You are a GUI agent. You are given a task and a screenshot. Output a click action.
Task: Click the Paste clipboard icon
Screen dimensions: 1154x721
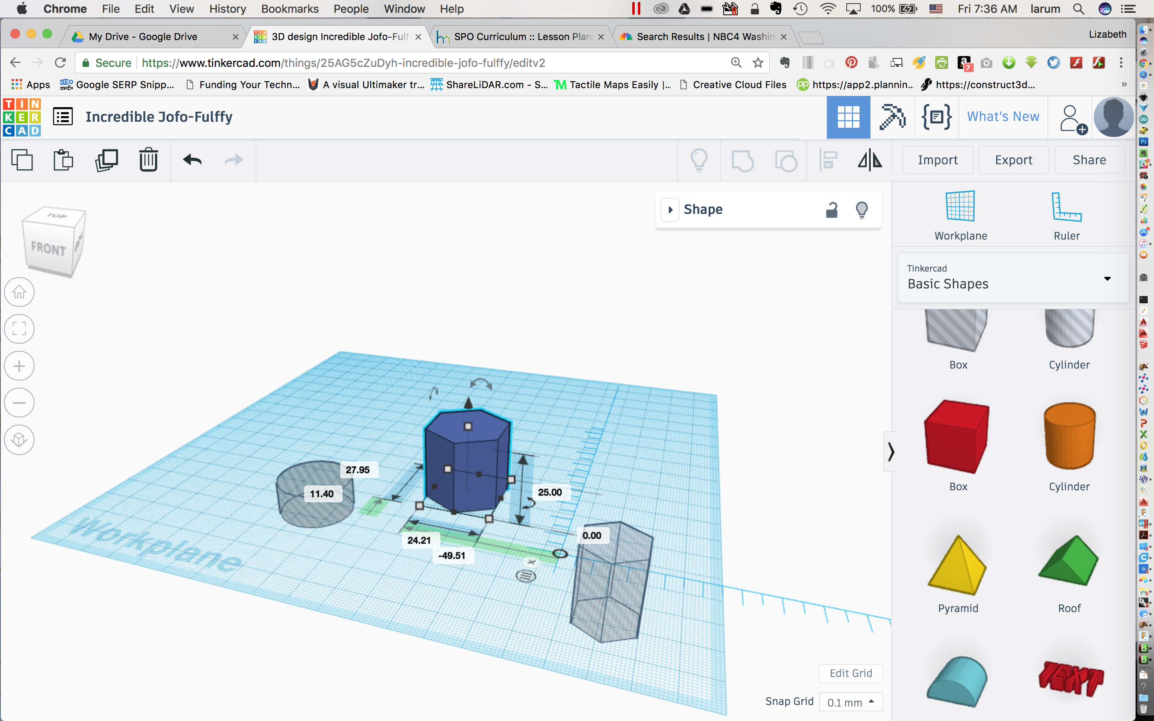pos(63,160)
